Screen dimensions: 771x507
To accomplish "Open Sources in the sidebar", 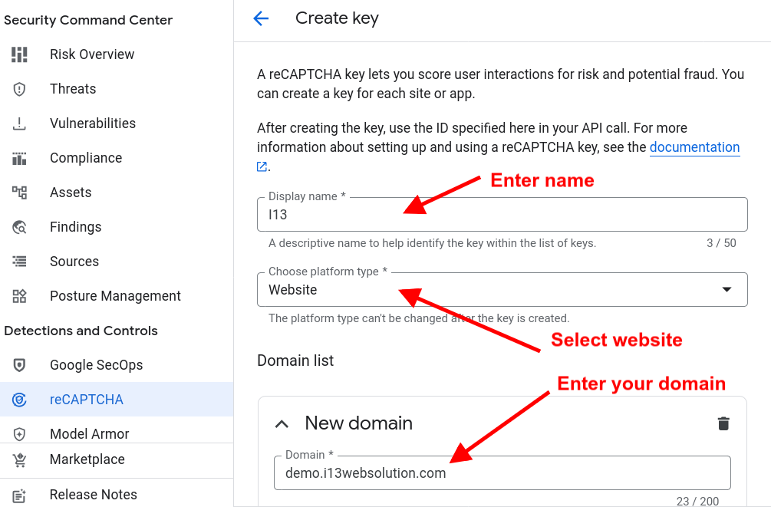I will 74,261.
